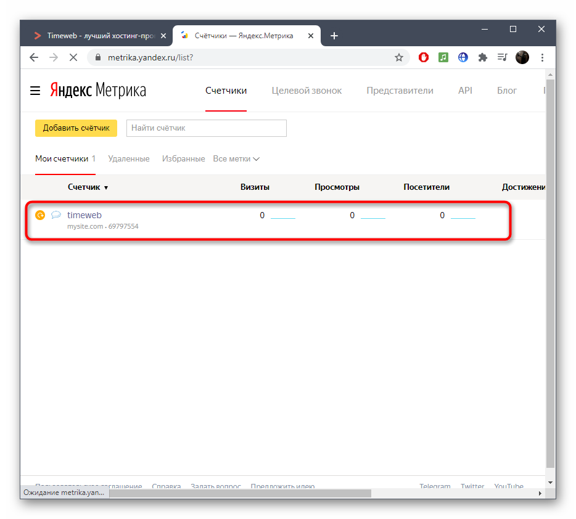The height and width of the screenshot is (519, 576).
Task: Open the Extensions puzzle piece menu
Action: [483, 57]
